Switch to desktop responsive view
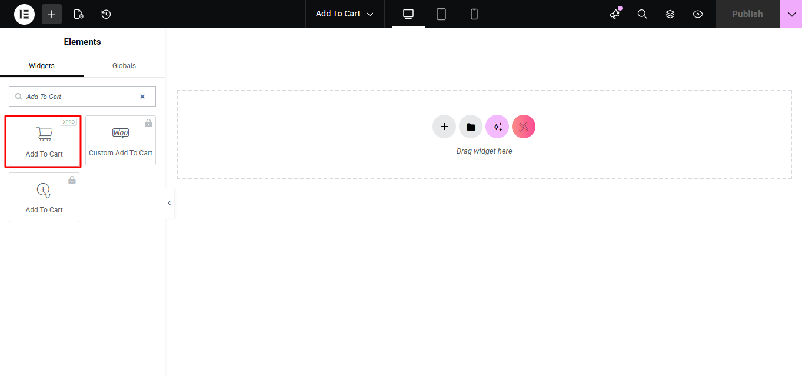 click(408, 14)
